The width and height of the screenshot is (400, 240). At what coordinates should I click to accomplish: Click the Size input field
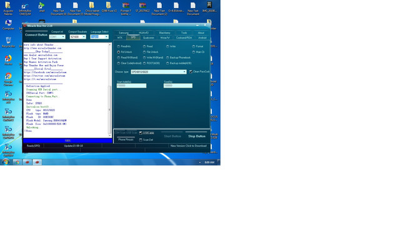(178, 86)
